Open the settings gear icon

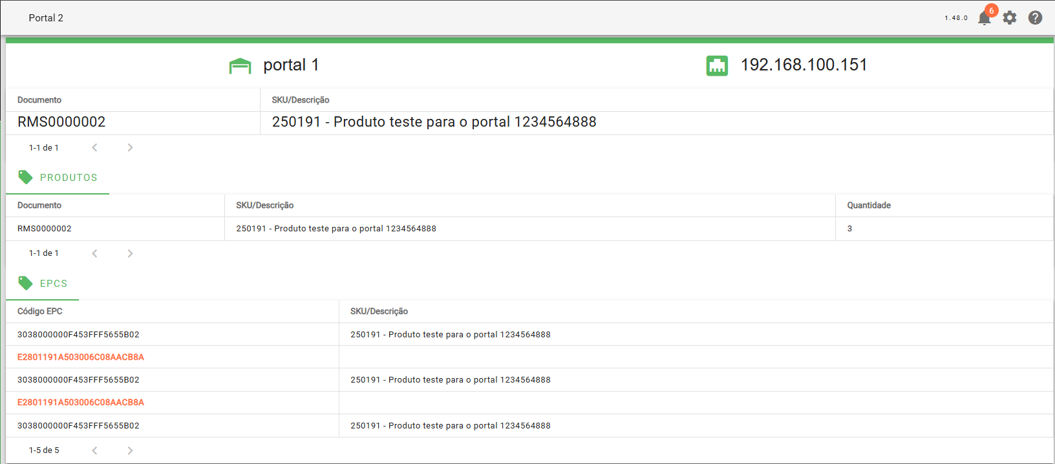(1010, 18)
